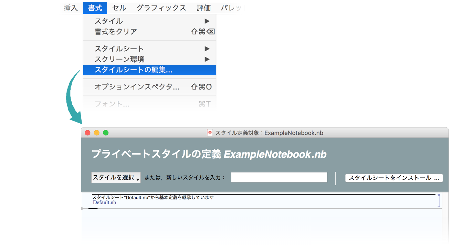This screenshot has width=462, height=249.
Task: Open the 評価 menu
Action: pos(203,8)
